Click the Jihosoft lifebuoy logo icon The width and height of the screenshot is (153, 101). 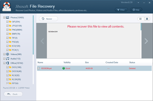click(x=7, y=7)
